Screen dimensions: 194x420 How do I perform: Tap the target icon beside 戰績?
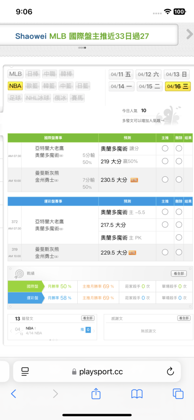(x=19, y=273)
